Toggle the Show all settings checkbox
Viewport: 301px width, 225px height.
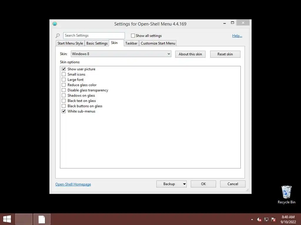(133, 35)
